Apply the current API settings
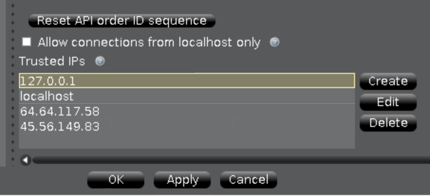 [x=182, y=179]
